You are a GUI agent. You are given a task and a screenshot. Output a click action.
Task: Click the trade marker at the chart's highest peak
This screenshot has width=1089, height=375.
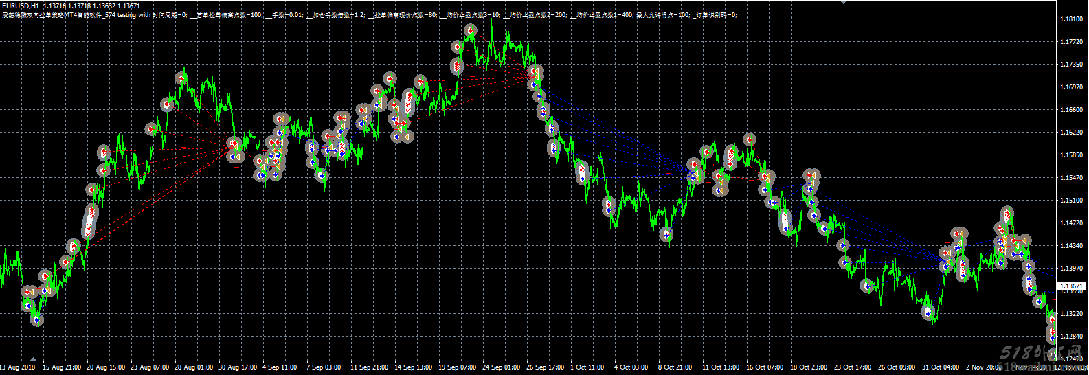(470, 31)
